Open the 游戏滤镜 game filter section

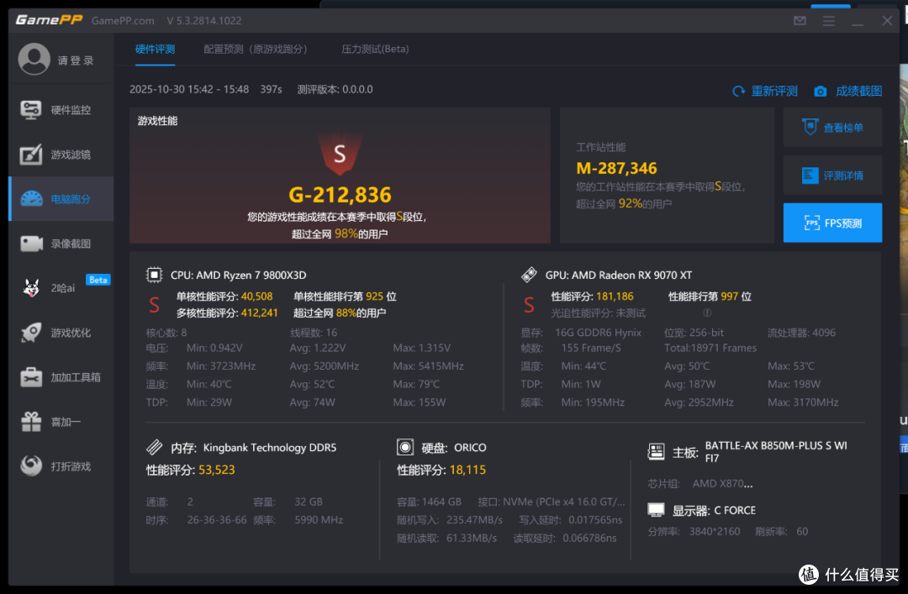61,155
